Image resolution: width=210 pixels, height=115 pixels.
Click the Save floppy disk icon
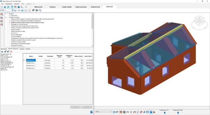tap(8, 7)
